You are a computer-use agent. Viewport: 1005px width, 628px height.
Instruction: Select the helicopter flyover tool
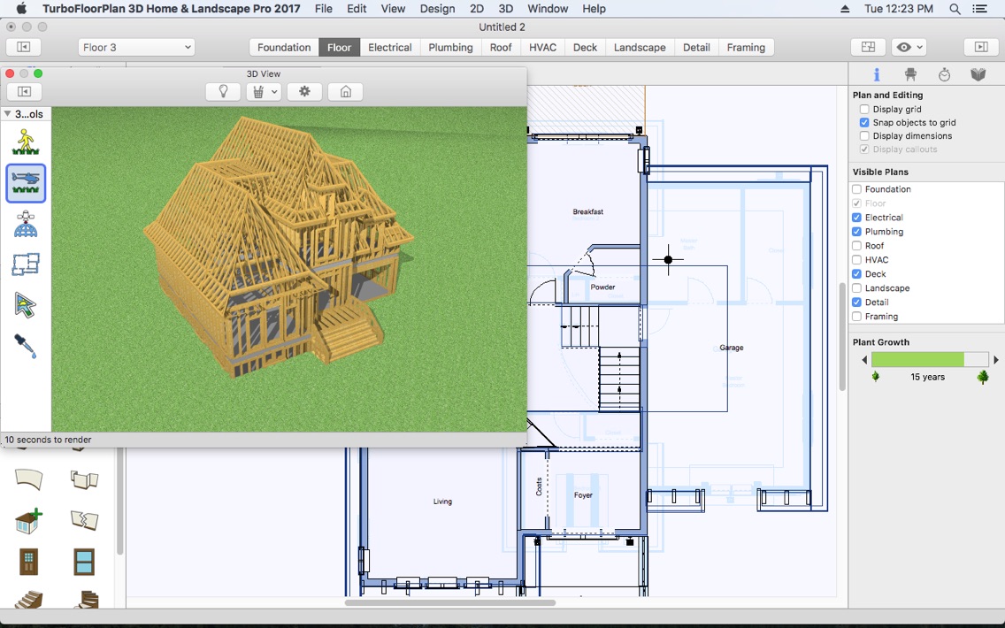tap(26, 183)
